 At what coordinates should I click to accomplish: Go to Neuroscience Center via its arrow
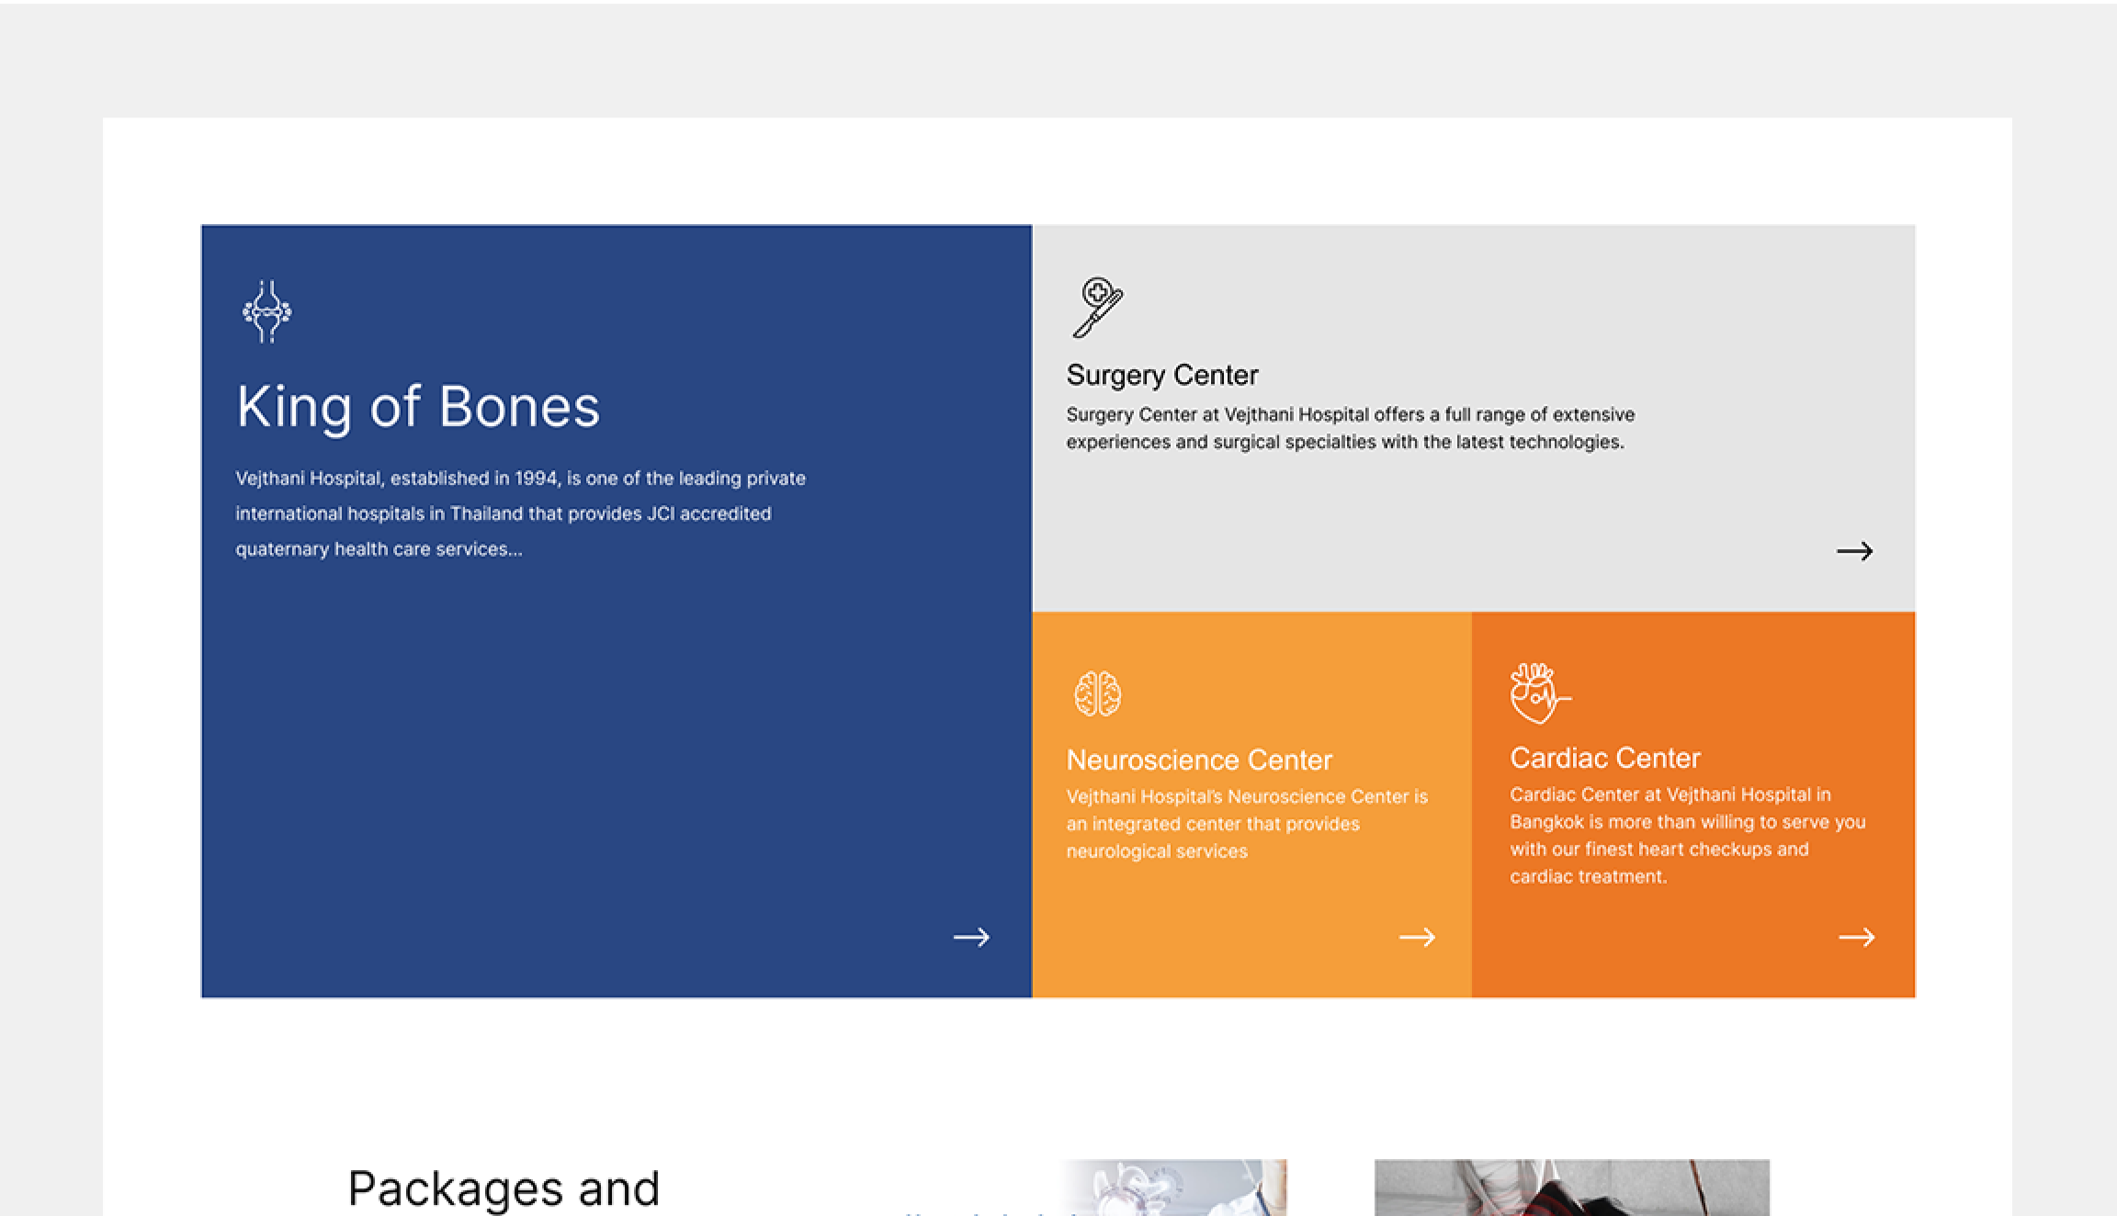[x=1417, y=937]
